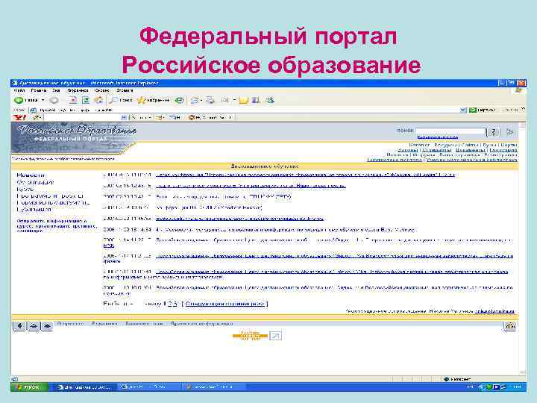Open the Mail toolbar icon

click(x=195, y=100)
